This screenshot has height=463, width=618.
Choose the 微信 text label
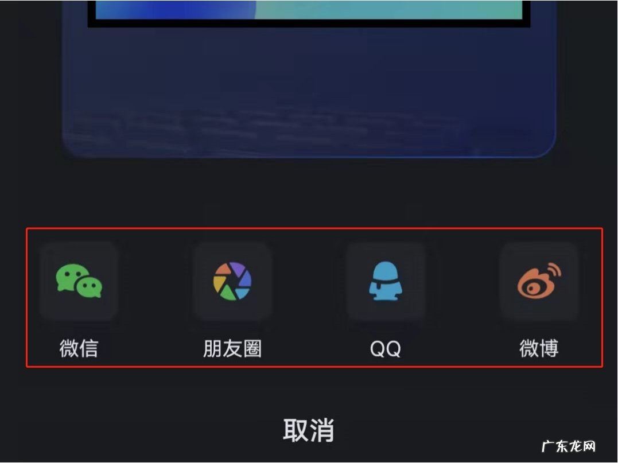[x=79, y=349]
